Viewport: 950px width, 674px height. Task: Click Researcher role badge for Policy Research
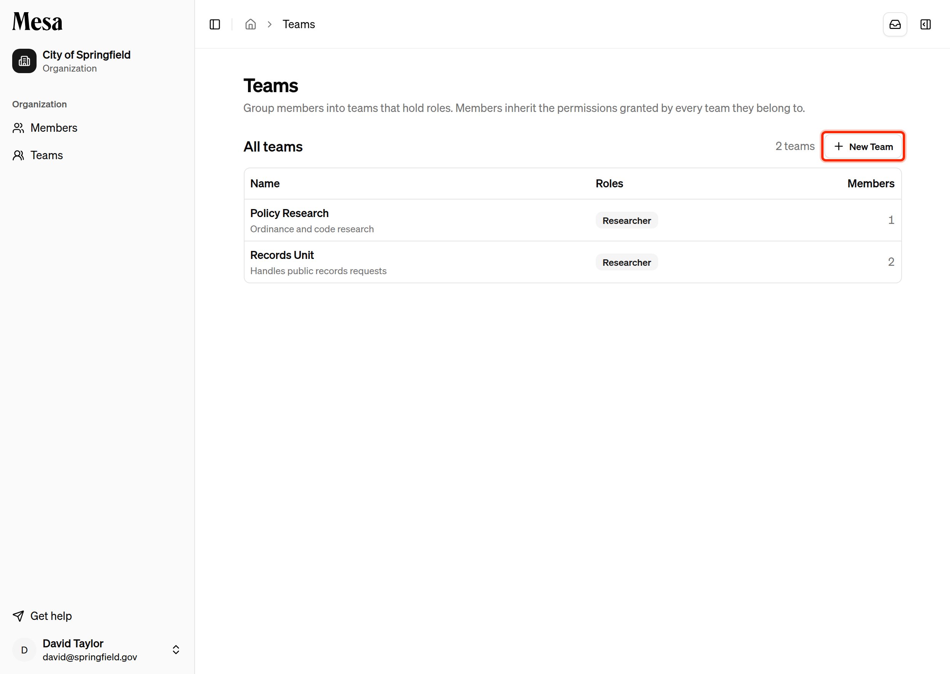pyautogui.click(x=627, y=220)
